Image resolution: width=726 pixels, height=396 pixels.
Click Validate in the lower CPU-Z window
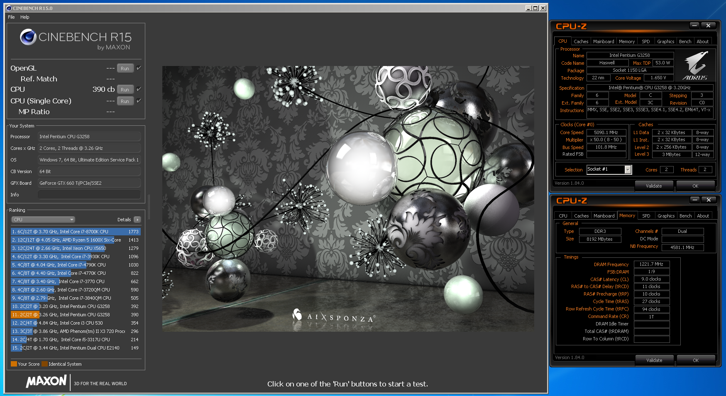pos(654,360)
